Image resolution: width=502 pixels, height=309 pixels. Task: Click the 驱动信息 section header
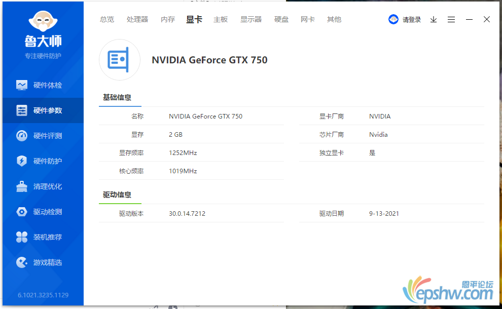[117, 195]
